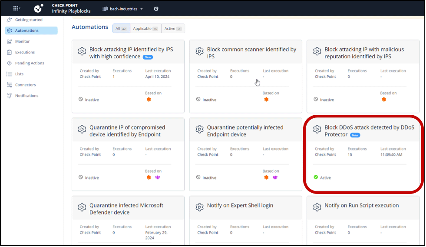Click the Monitor chart icon in sidebar
426x247 pixels.
10,42
